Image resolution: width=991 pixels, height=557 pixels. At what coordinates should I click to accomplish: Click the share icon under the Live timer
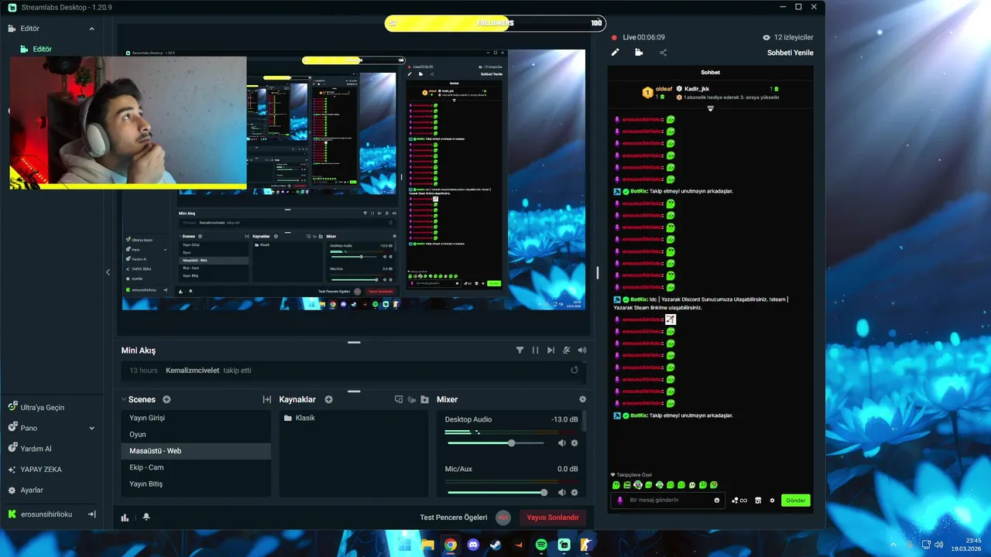[663, 53]
